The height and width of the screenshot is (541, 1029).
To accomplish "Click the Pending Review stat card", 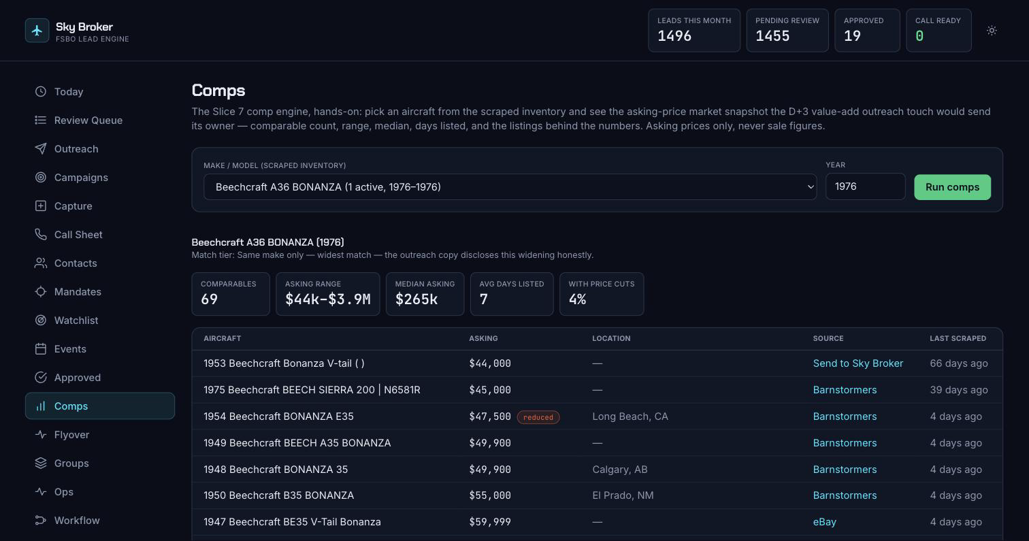I will 787,31.
